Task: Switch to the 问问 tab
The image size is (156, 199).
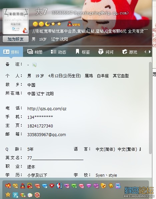Action: pyautogui.click(x=106, y=52)
